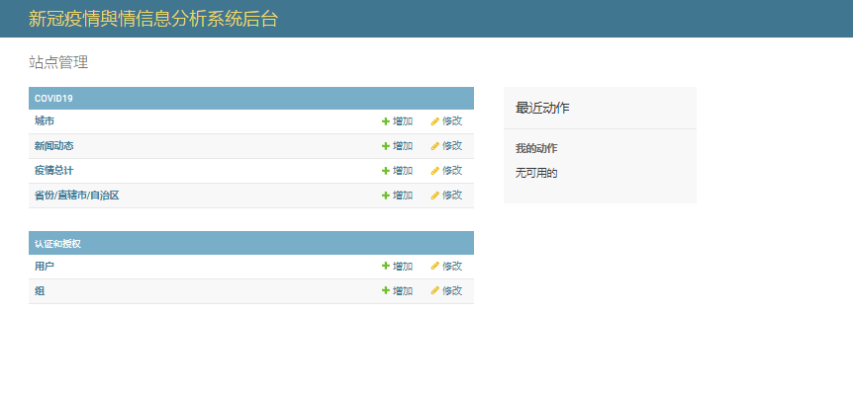Open the 省份/直辖市/自治区 model list

click(x=77, y=196)
